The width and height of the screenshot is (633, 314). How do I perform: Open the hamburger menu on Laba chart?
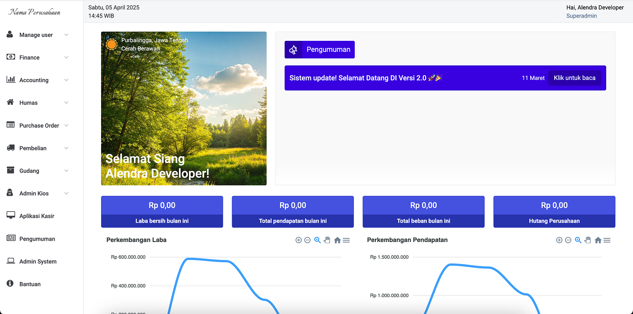point(346,240)
